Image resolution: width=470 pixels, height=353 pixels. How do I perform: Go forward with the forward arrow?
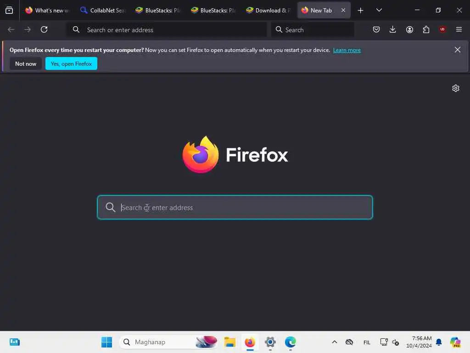pyautogui.click(x=28, y=29)
